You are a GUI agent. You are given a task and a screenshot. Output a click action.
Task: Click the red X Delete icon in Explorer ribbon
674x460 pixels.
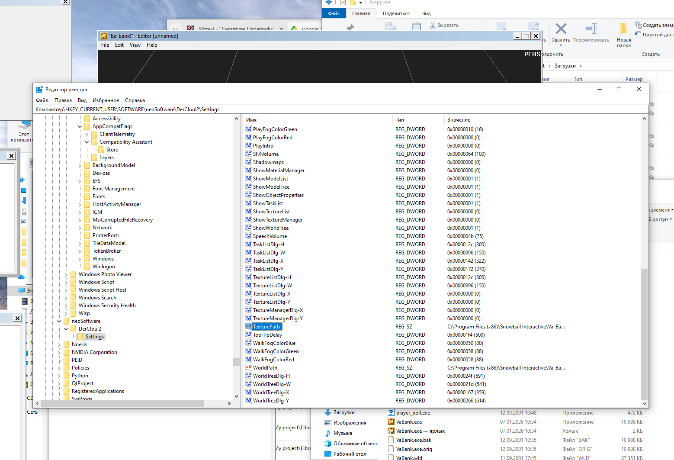[x=561, y=29]
